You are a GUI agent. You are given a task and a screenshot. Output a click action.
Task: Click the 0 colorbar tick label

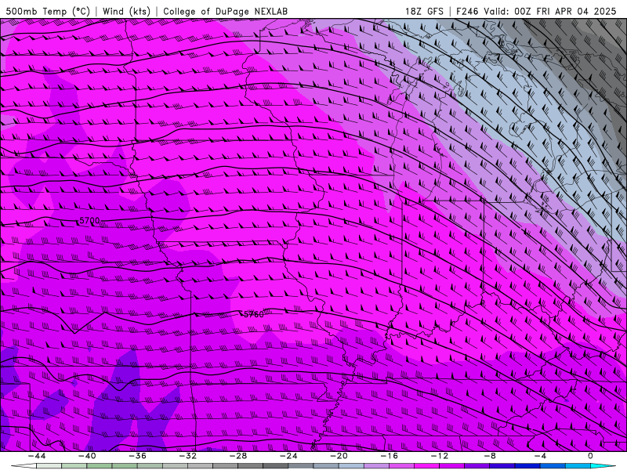click(591, 456)
